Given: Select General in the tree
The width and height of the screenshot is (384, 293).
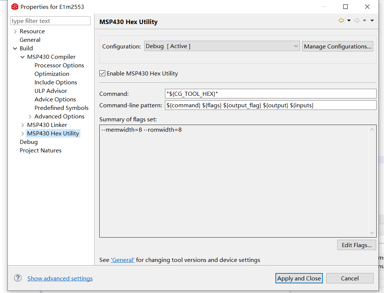Looking at the screenshot, I should click(30, 40).
